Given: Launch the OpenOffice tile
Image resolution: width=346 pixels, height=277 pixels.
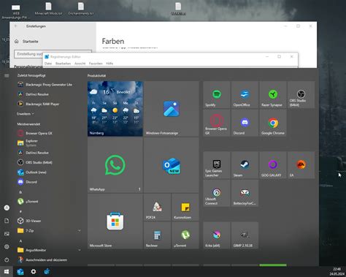Looking at the screenshot, I should tap(245, 95).
